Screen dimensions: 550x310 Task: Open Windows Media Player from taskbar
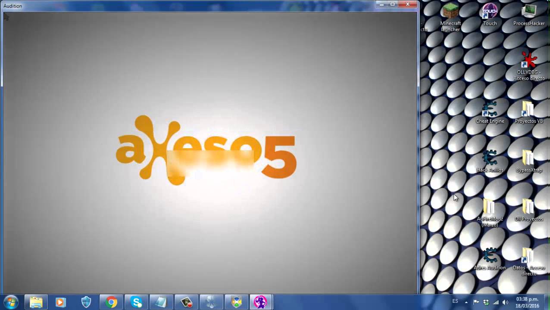pyautogui.click(x=61, y=302)
